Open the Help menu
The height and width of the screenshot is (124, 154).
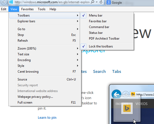(x=53, y=9)
